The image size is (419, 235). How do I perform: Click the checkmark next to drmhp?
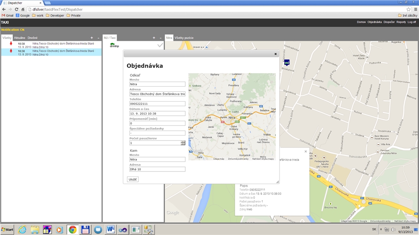tap(160, 45)
